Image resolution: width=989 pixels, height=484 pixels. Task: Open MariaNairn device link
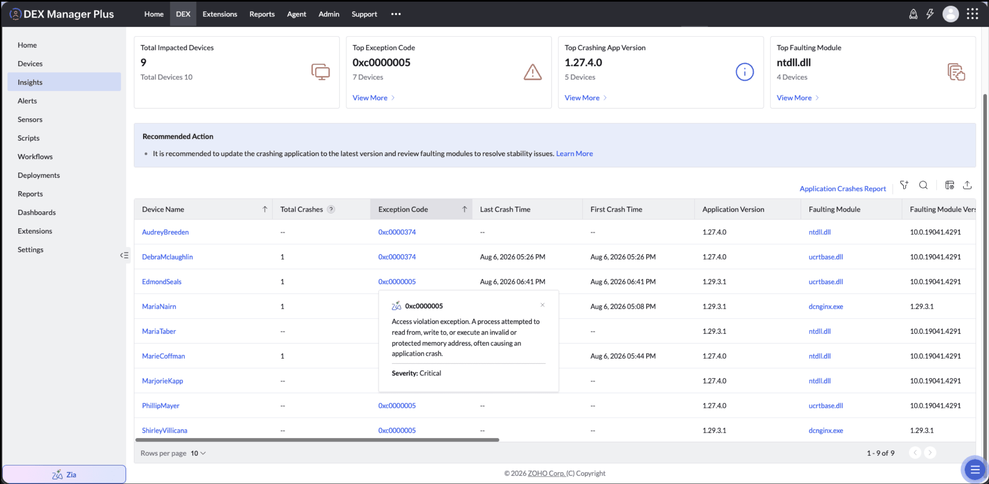(159, 306)
